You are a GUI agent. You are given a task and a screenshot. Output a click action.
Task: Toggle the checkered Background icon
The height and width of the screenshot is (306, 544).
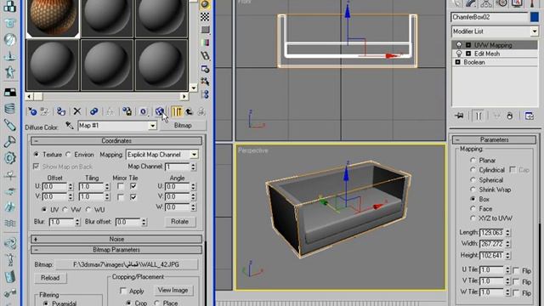click(x=205, y=17)
